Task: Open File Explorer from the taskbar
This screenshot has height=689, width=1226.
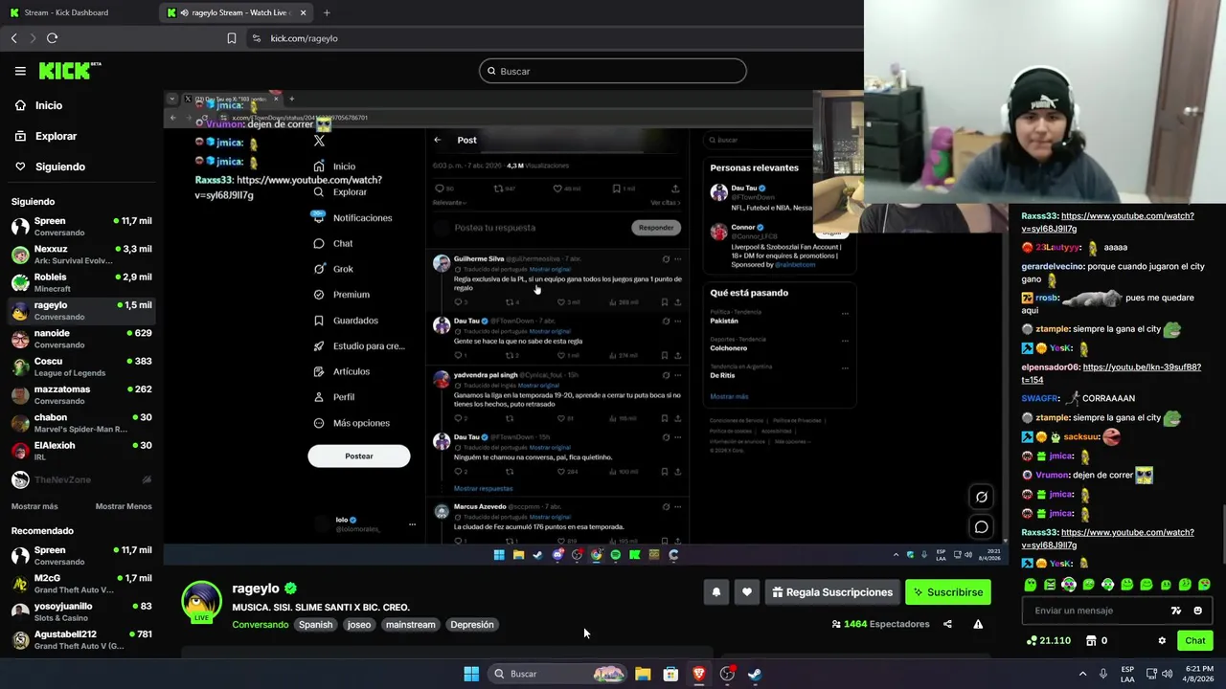Action: tap(643, 674)
